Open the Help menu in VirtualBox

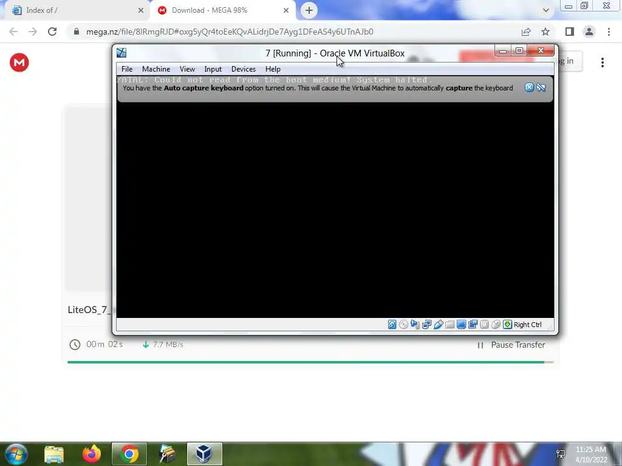coord(273,69)
